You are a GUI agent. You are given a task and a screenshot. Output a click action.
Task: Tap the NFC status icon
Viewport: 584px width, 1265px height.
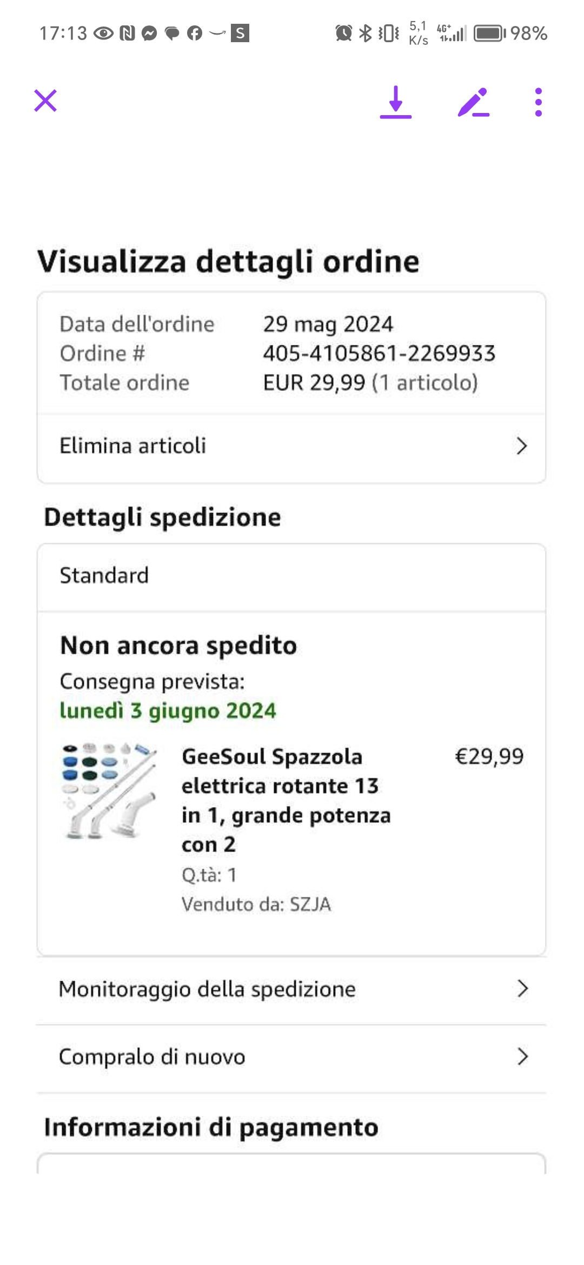point(127,34)
